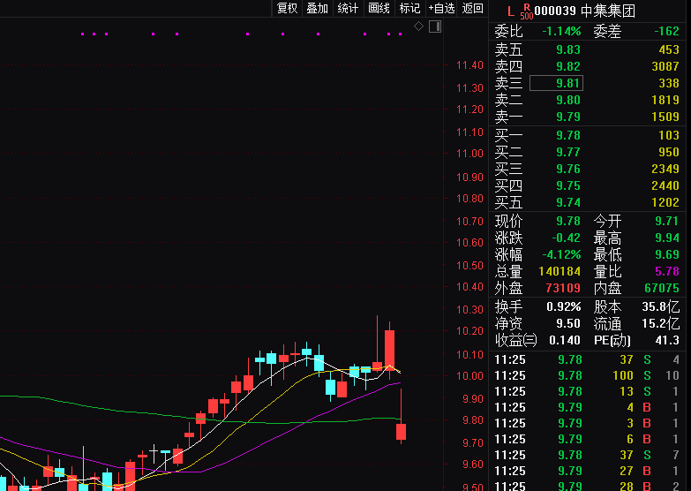
Task: Select tick trade row with volume 4 B
Action: point(587,407)
